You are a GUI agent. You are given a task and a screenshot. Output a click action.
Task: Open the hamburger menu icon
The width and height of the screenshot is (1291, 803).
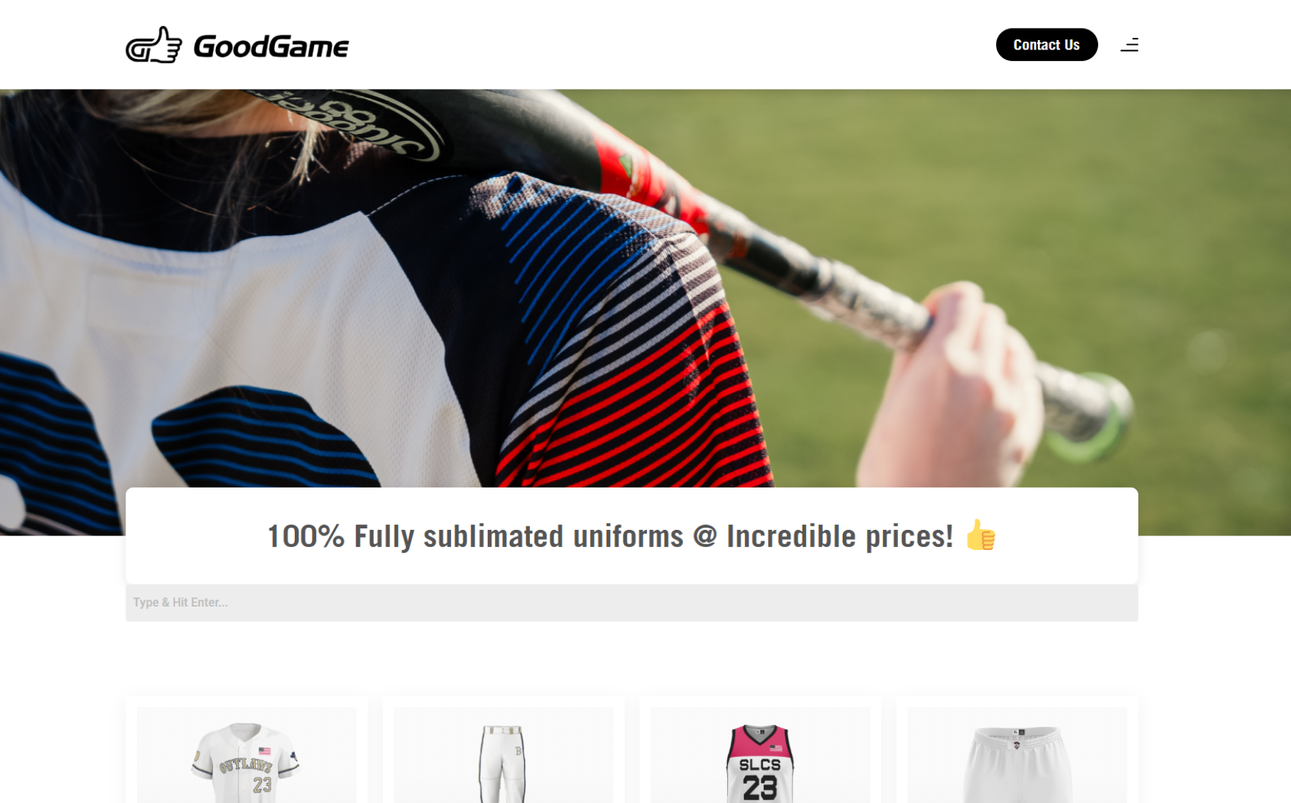(1130, 45)
